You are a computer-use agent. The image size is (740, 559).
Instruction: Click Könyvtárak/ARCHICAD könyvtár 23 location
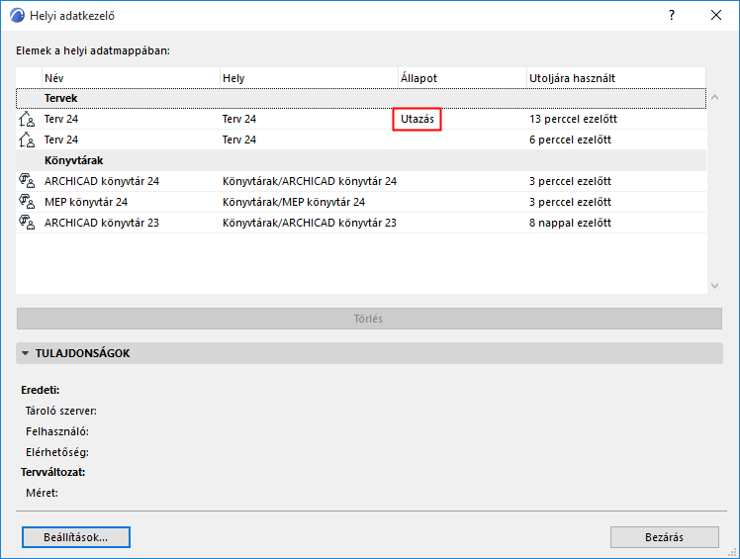coord(310,223)
